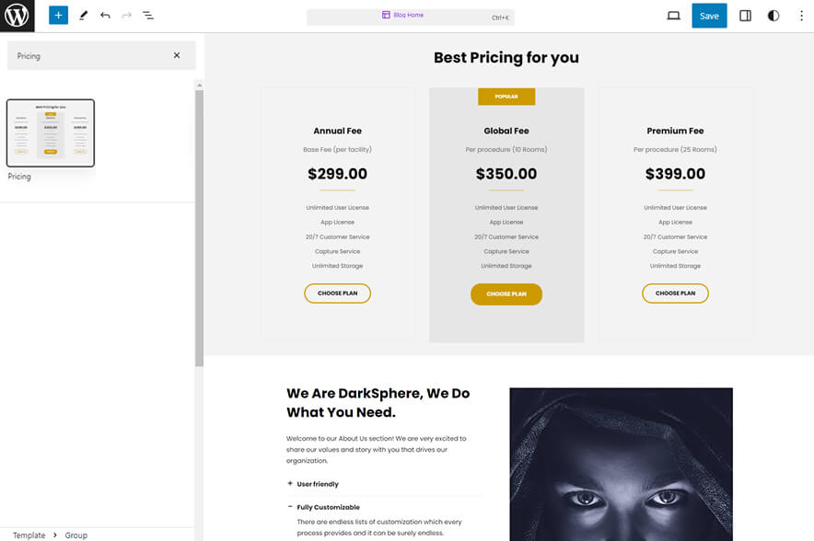
Task: Choose Plan for the Premium Fee tier
Action: tap(675, 293)
